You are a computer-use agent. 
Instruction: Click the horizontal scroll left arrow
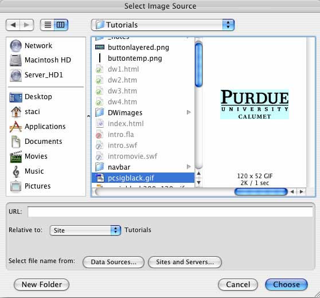pyautogui.click(x=292, y=192)
